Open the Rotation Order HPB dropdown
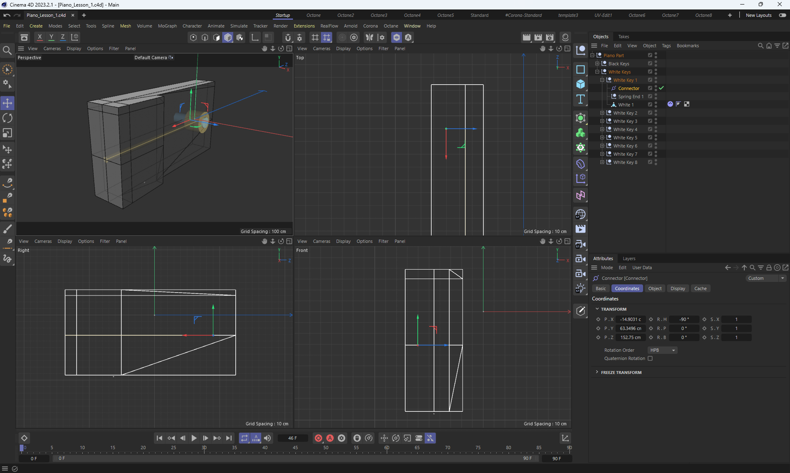This screenshot has width=790, height=473. pos(662,350)
